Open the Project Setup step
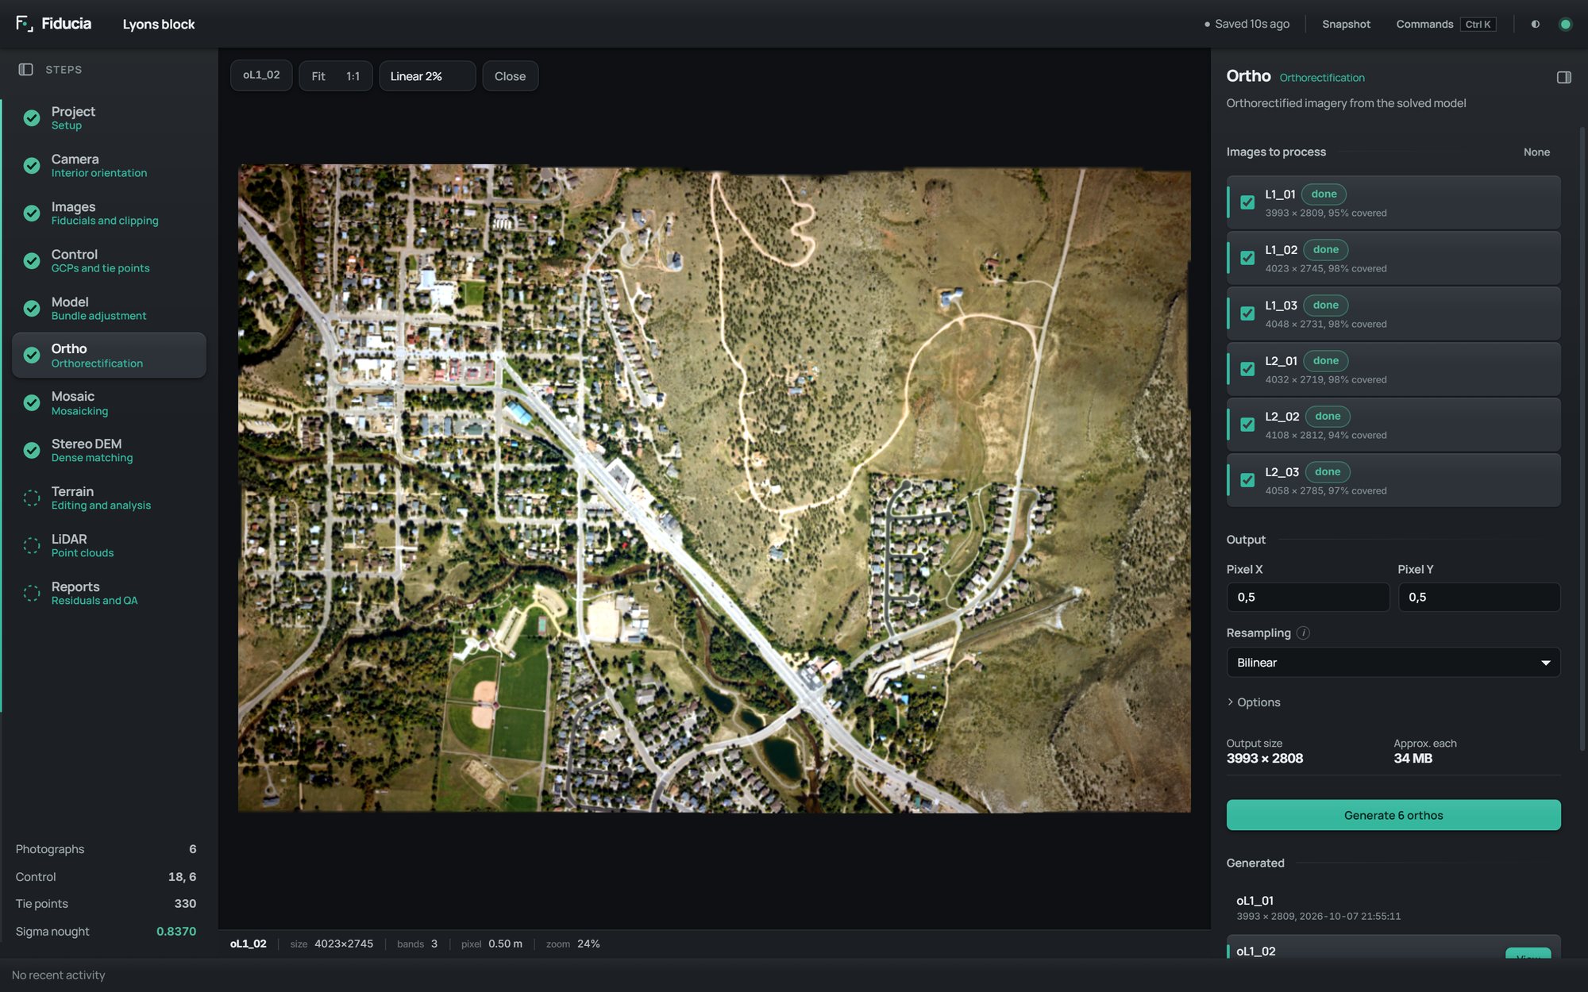Image resolution: width=1588 pixels, height=992 pixels. click(x=109, y=117)
